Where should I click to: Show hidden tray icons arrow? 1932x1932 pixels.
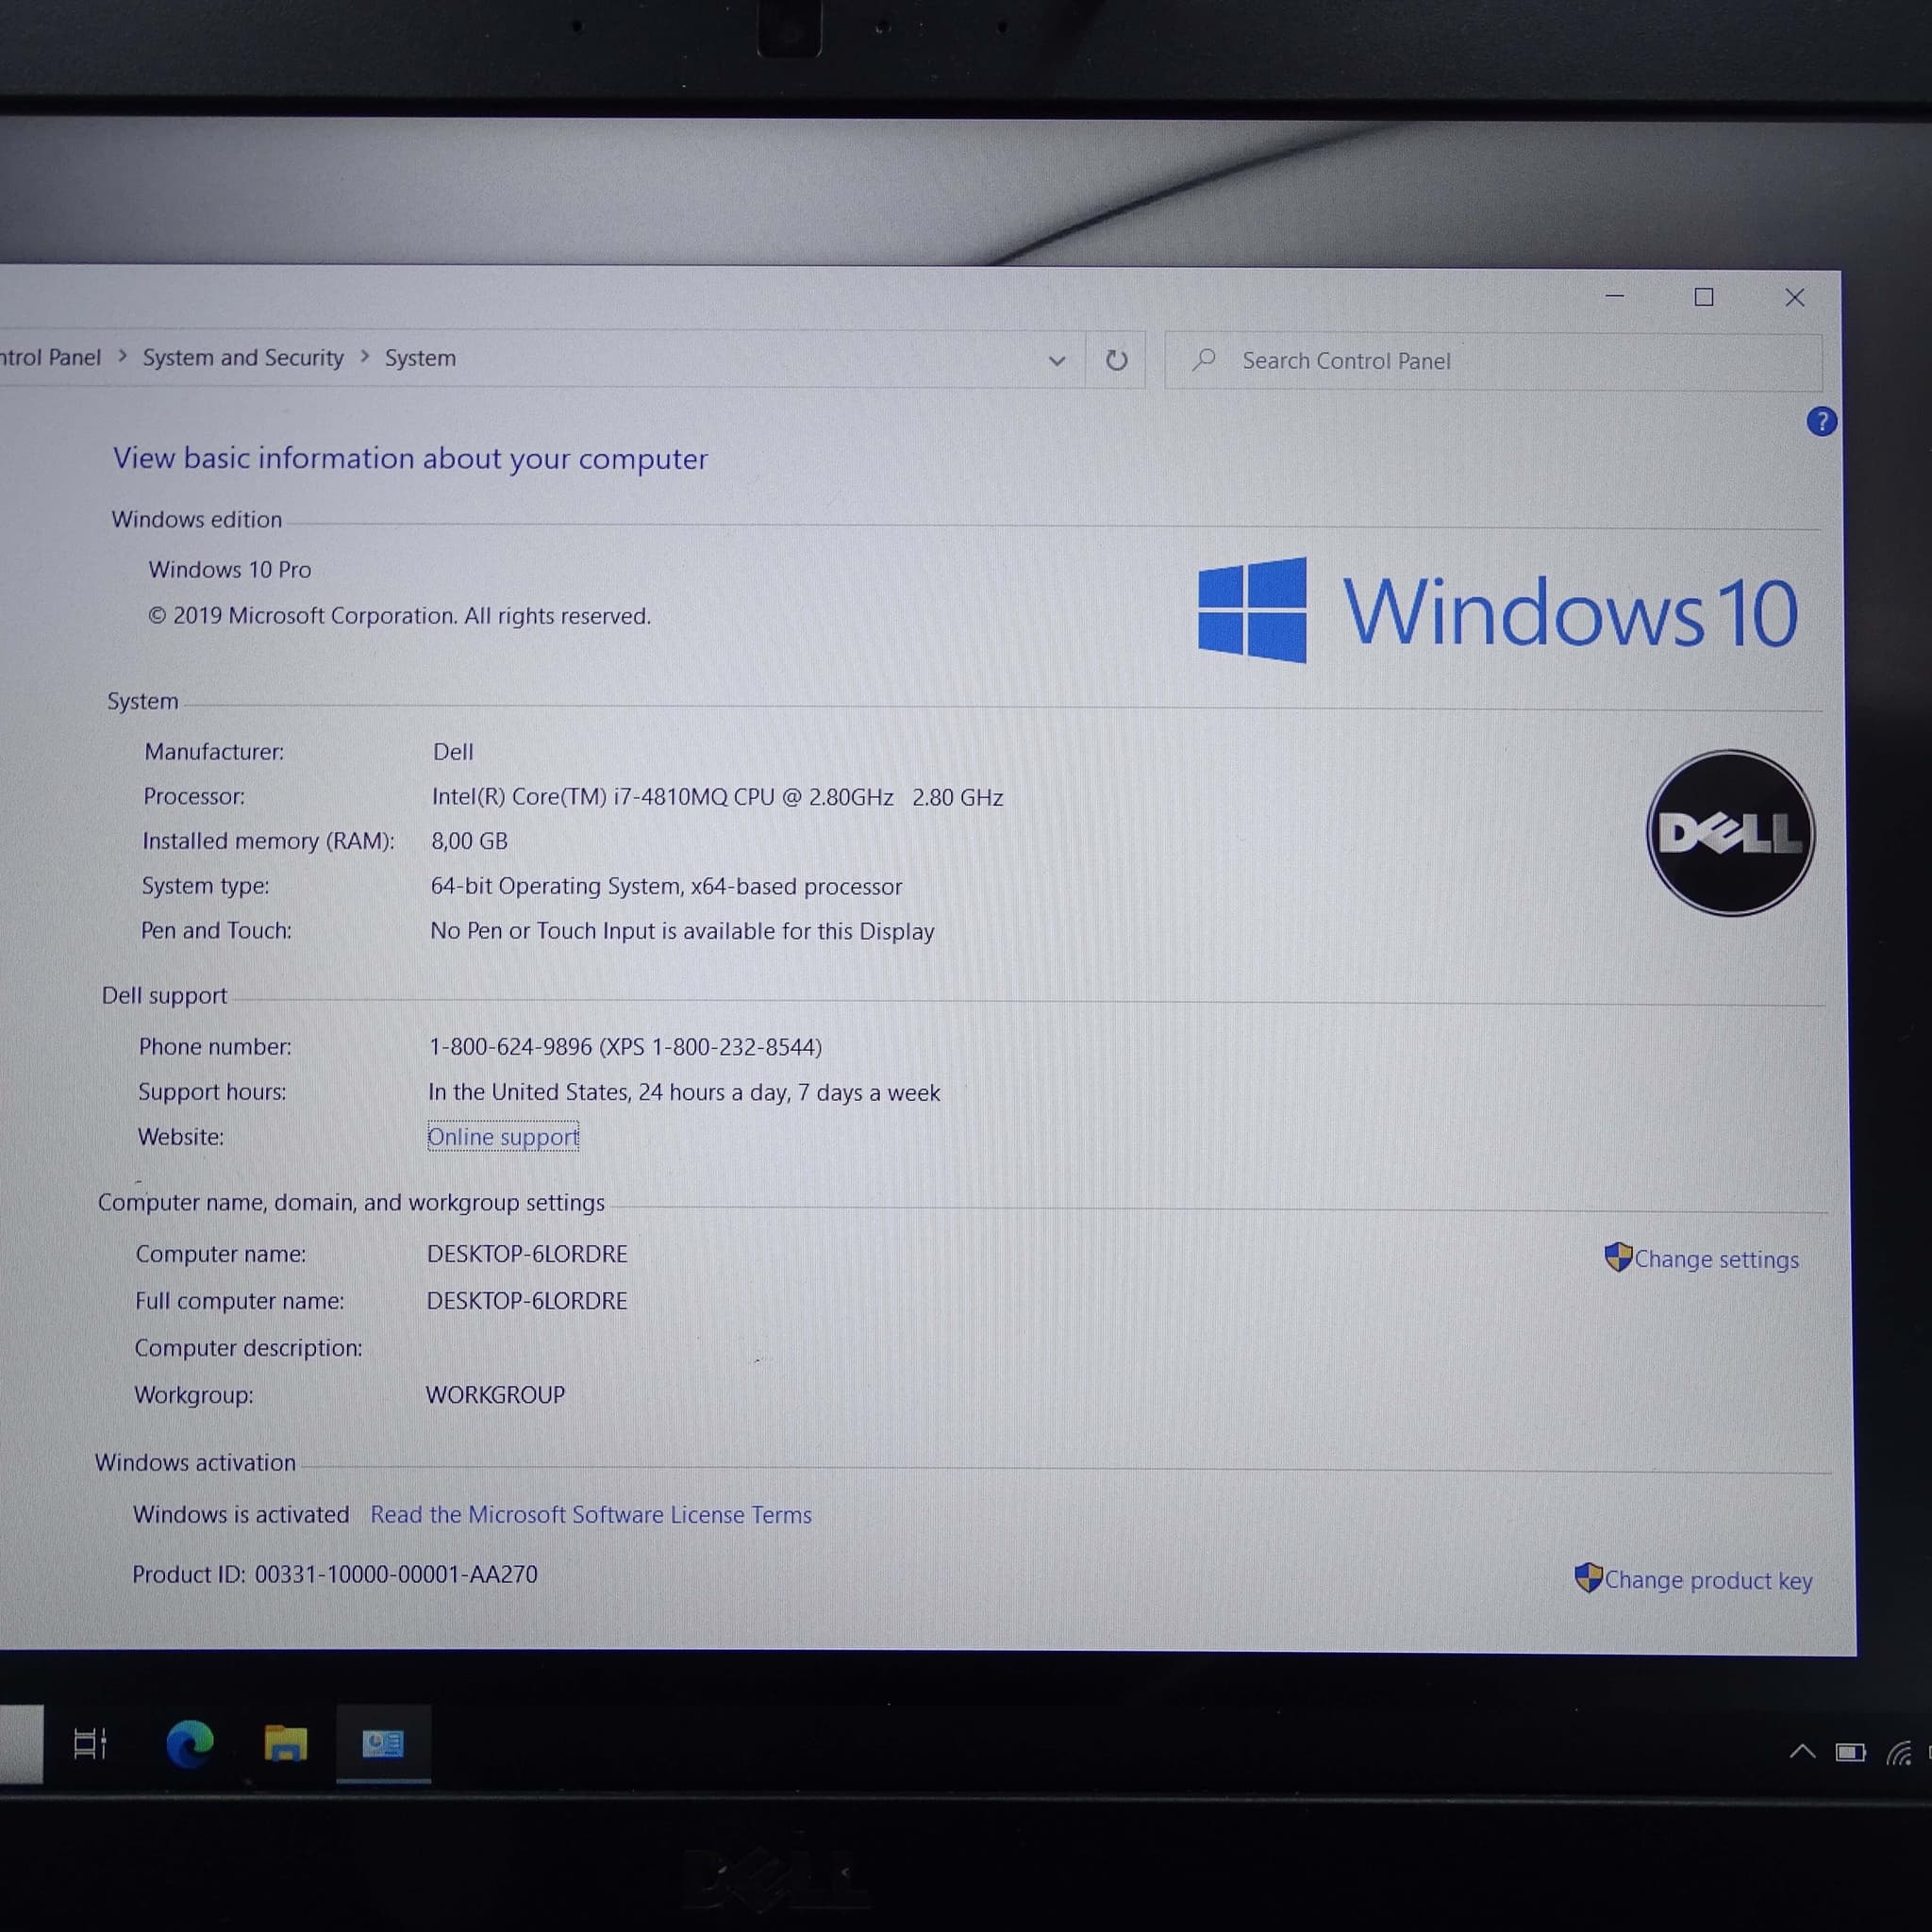1802,1752
